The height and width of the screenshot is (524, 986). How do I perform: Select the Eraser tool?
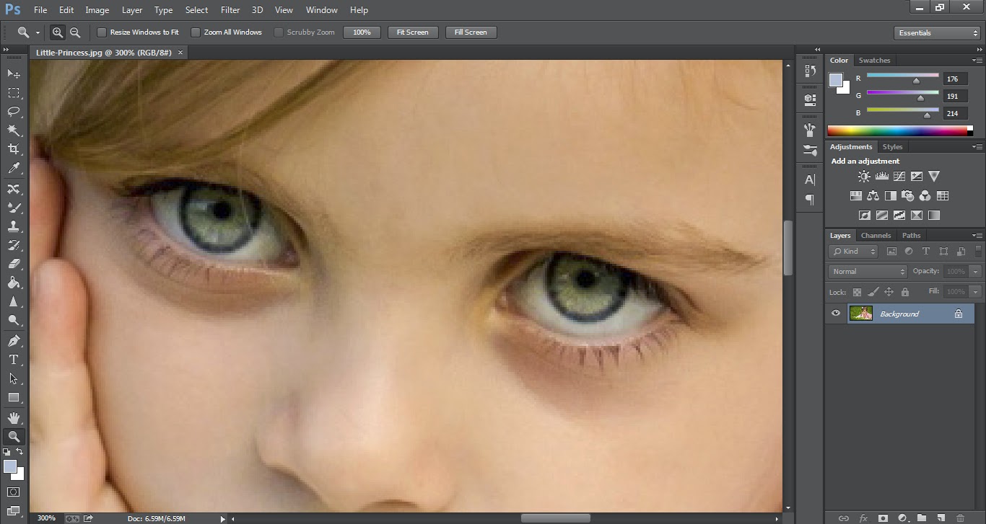pyautogui.click(x=14, y=264)
